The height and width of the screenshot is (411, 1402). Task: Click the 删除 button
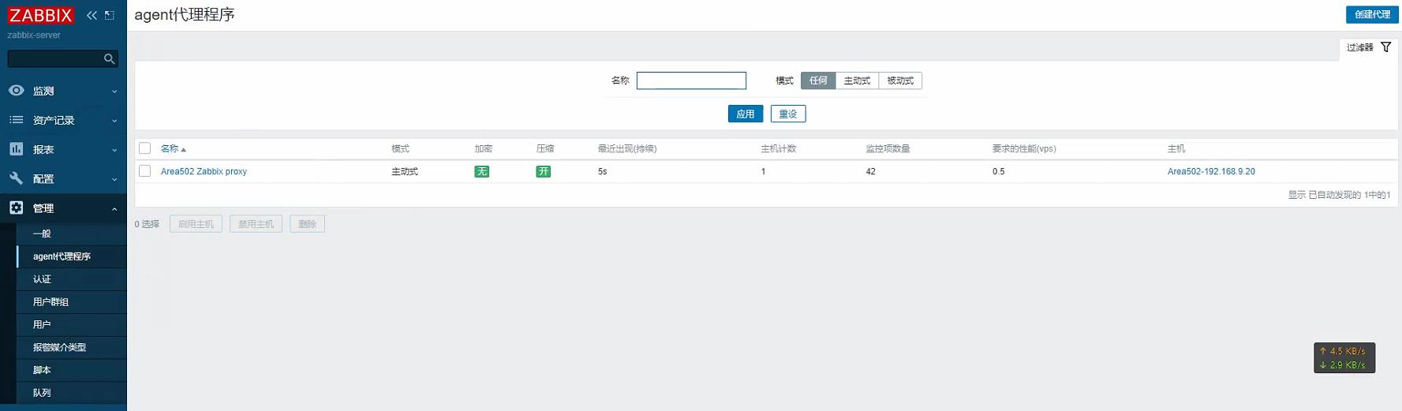pos(307,224)
